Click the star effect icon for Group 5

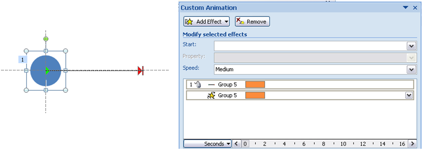pos(211,95)
